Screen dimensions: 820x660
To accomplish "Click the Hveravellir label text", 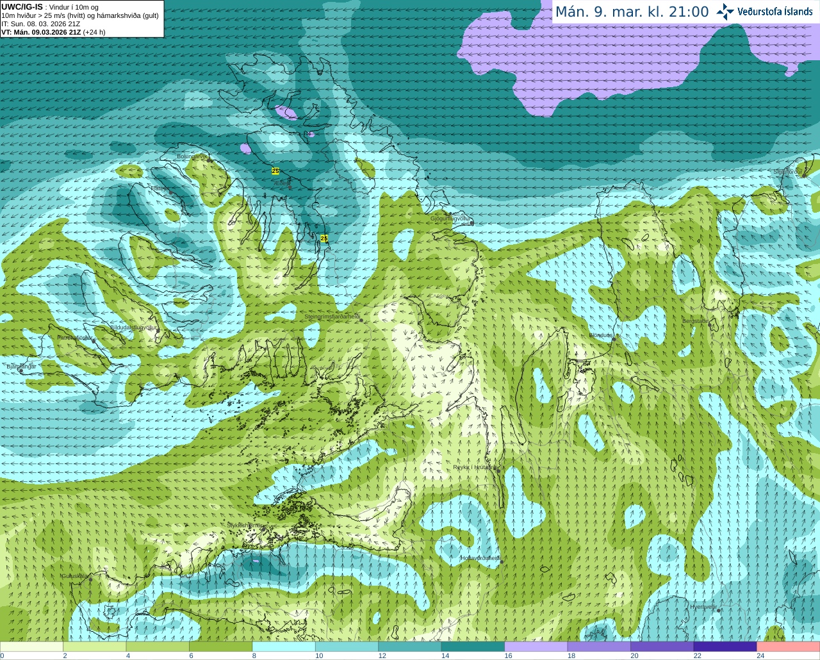I will [703, 606].
